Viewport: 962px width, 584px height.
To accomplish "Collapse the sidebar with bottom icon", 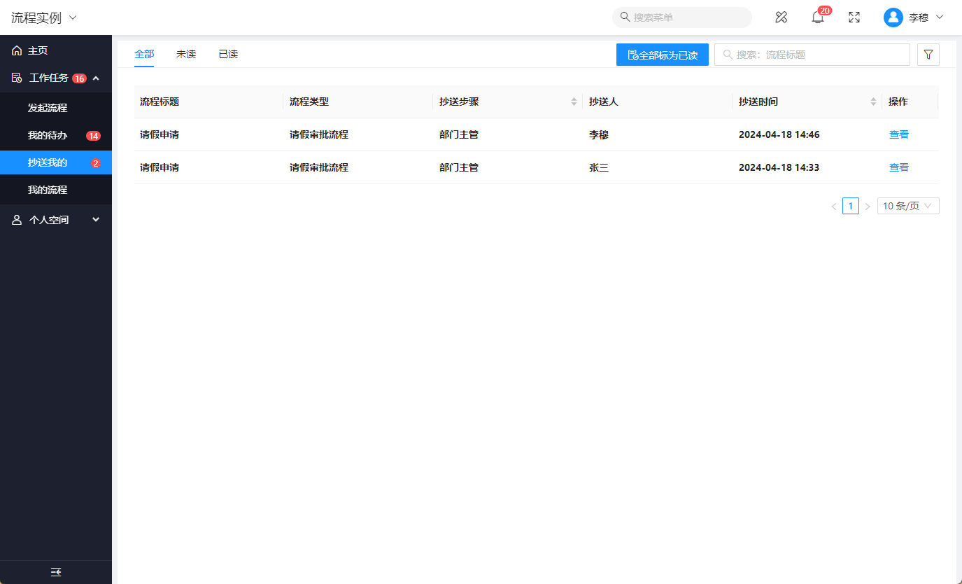I will point(56,572).
